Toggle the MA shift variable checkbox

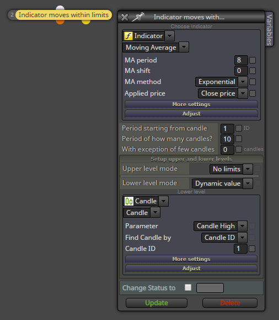(x=253, y=71)
